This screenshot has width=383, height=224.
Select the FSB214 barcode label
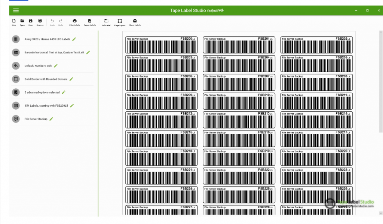click(316, 120)
